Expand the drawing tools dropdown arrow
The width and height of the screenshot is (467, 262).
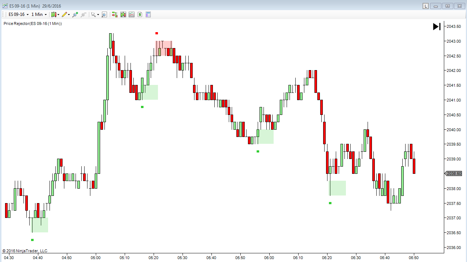tap(69, 15)
